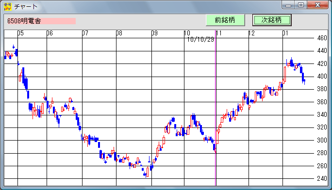The image size is (332, 190).
Task: Click the magenta 10/10/29 date marker line
Action: pos(216,108)
